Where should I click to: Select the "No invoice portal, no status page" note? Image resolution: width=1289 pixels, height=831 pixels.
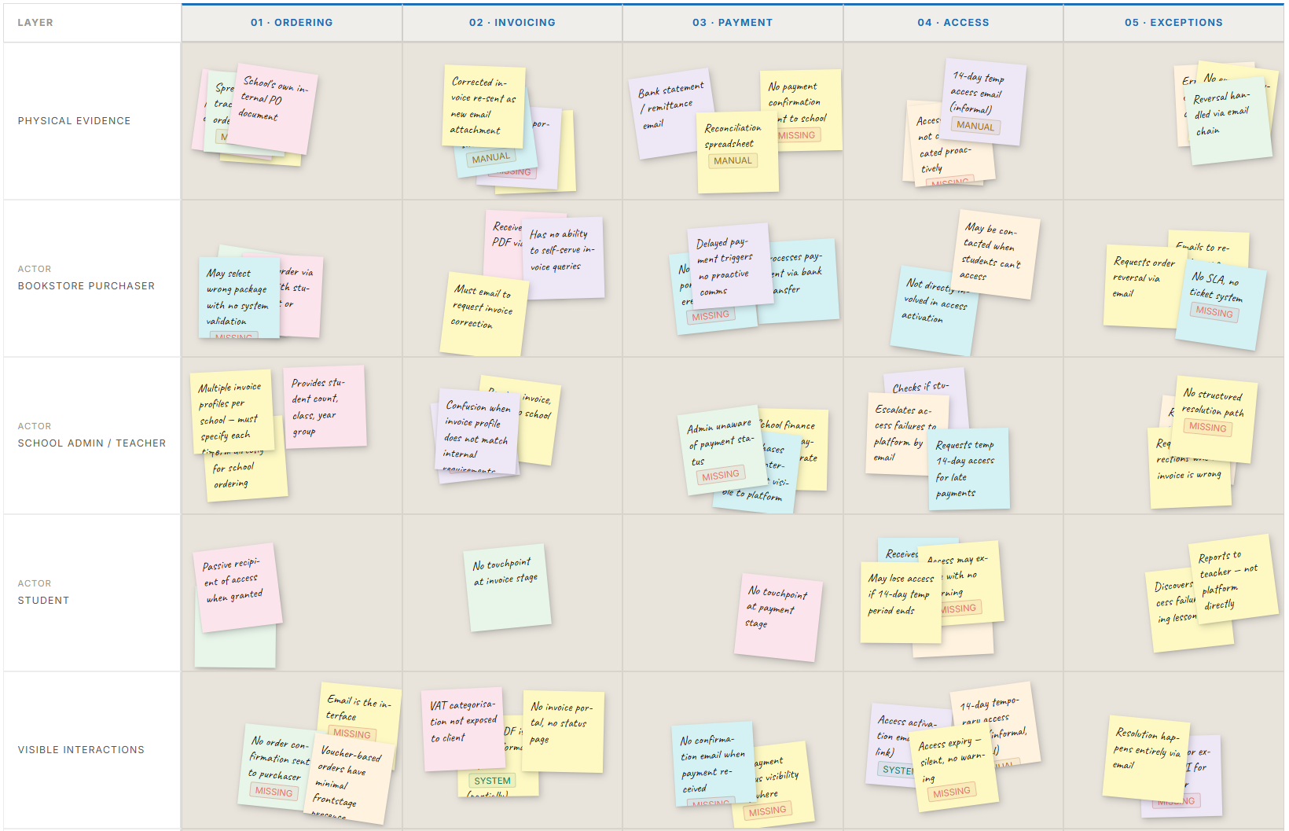[562, 731]
